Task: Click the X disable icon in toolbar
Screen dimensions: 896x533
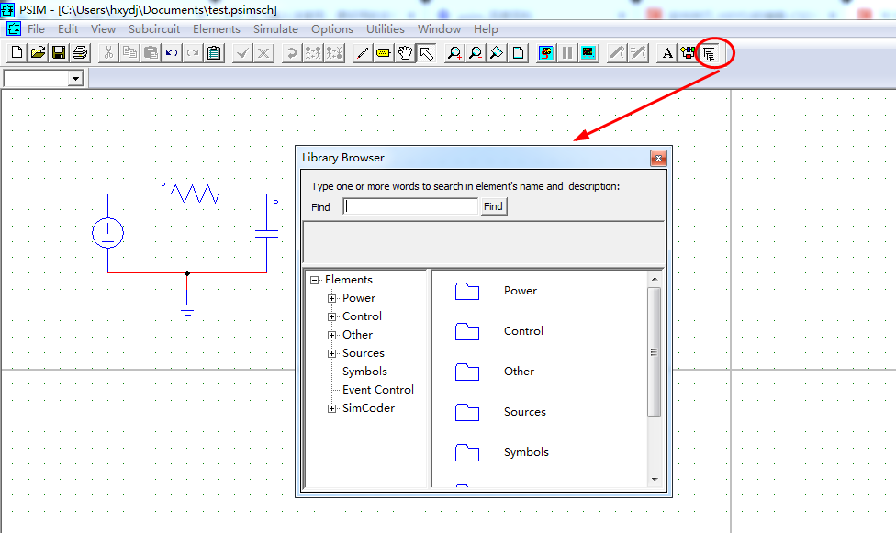Action: 263,53
